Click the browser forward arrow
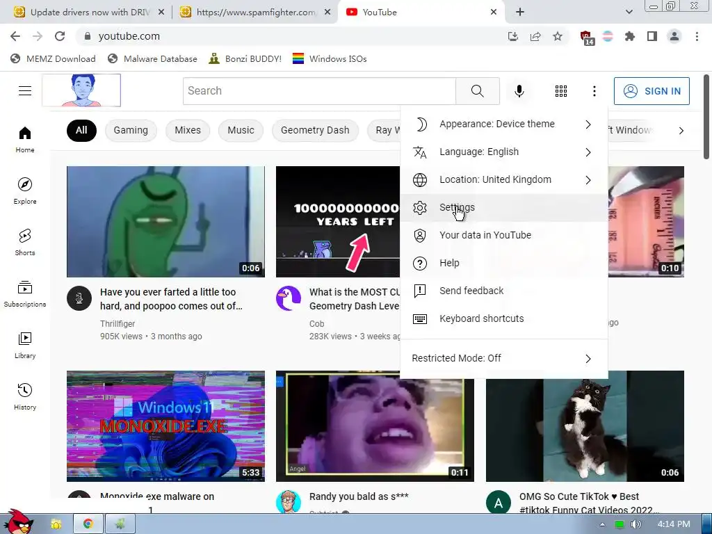This screenshot has height=534, width=712. pyautogui.click(x=38, y=36)
